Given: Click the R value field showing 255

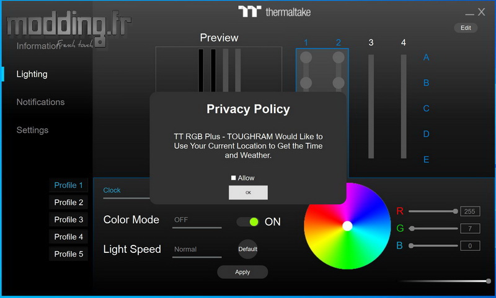Looking at the screenshot, I should 470,211.
